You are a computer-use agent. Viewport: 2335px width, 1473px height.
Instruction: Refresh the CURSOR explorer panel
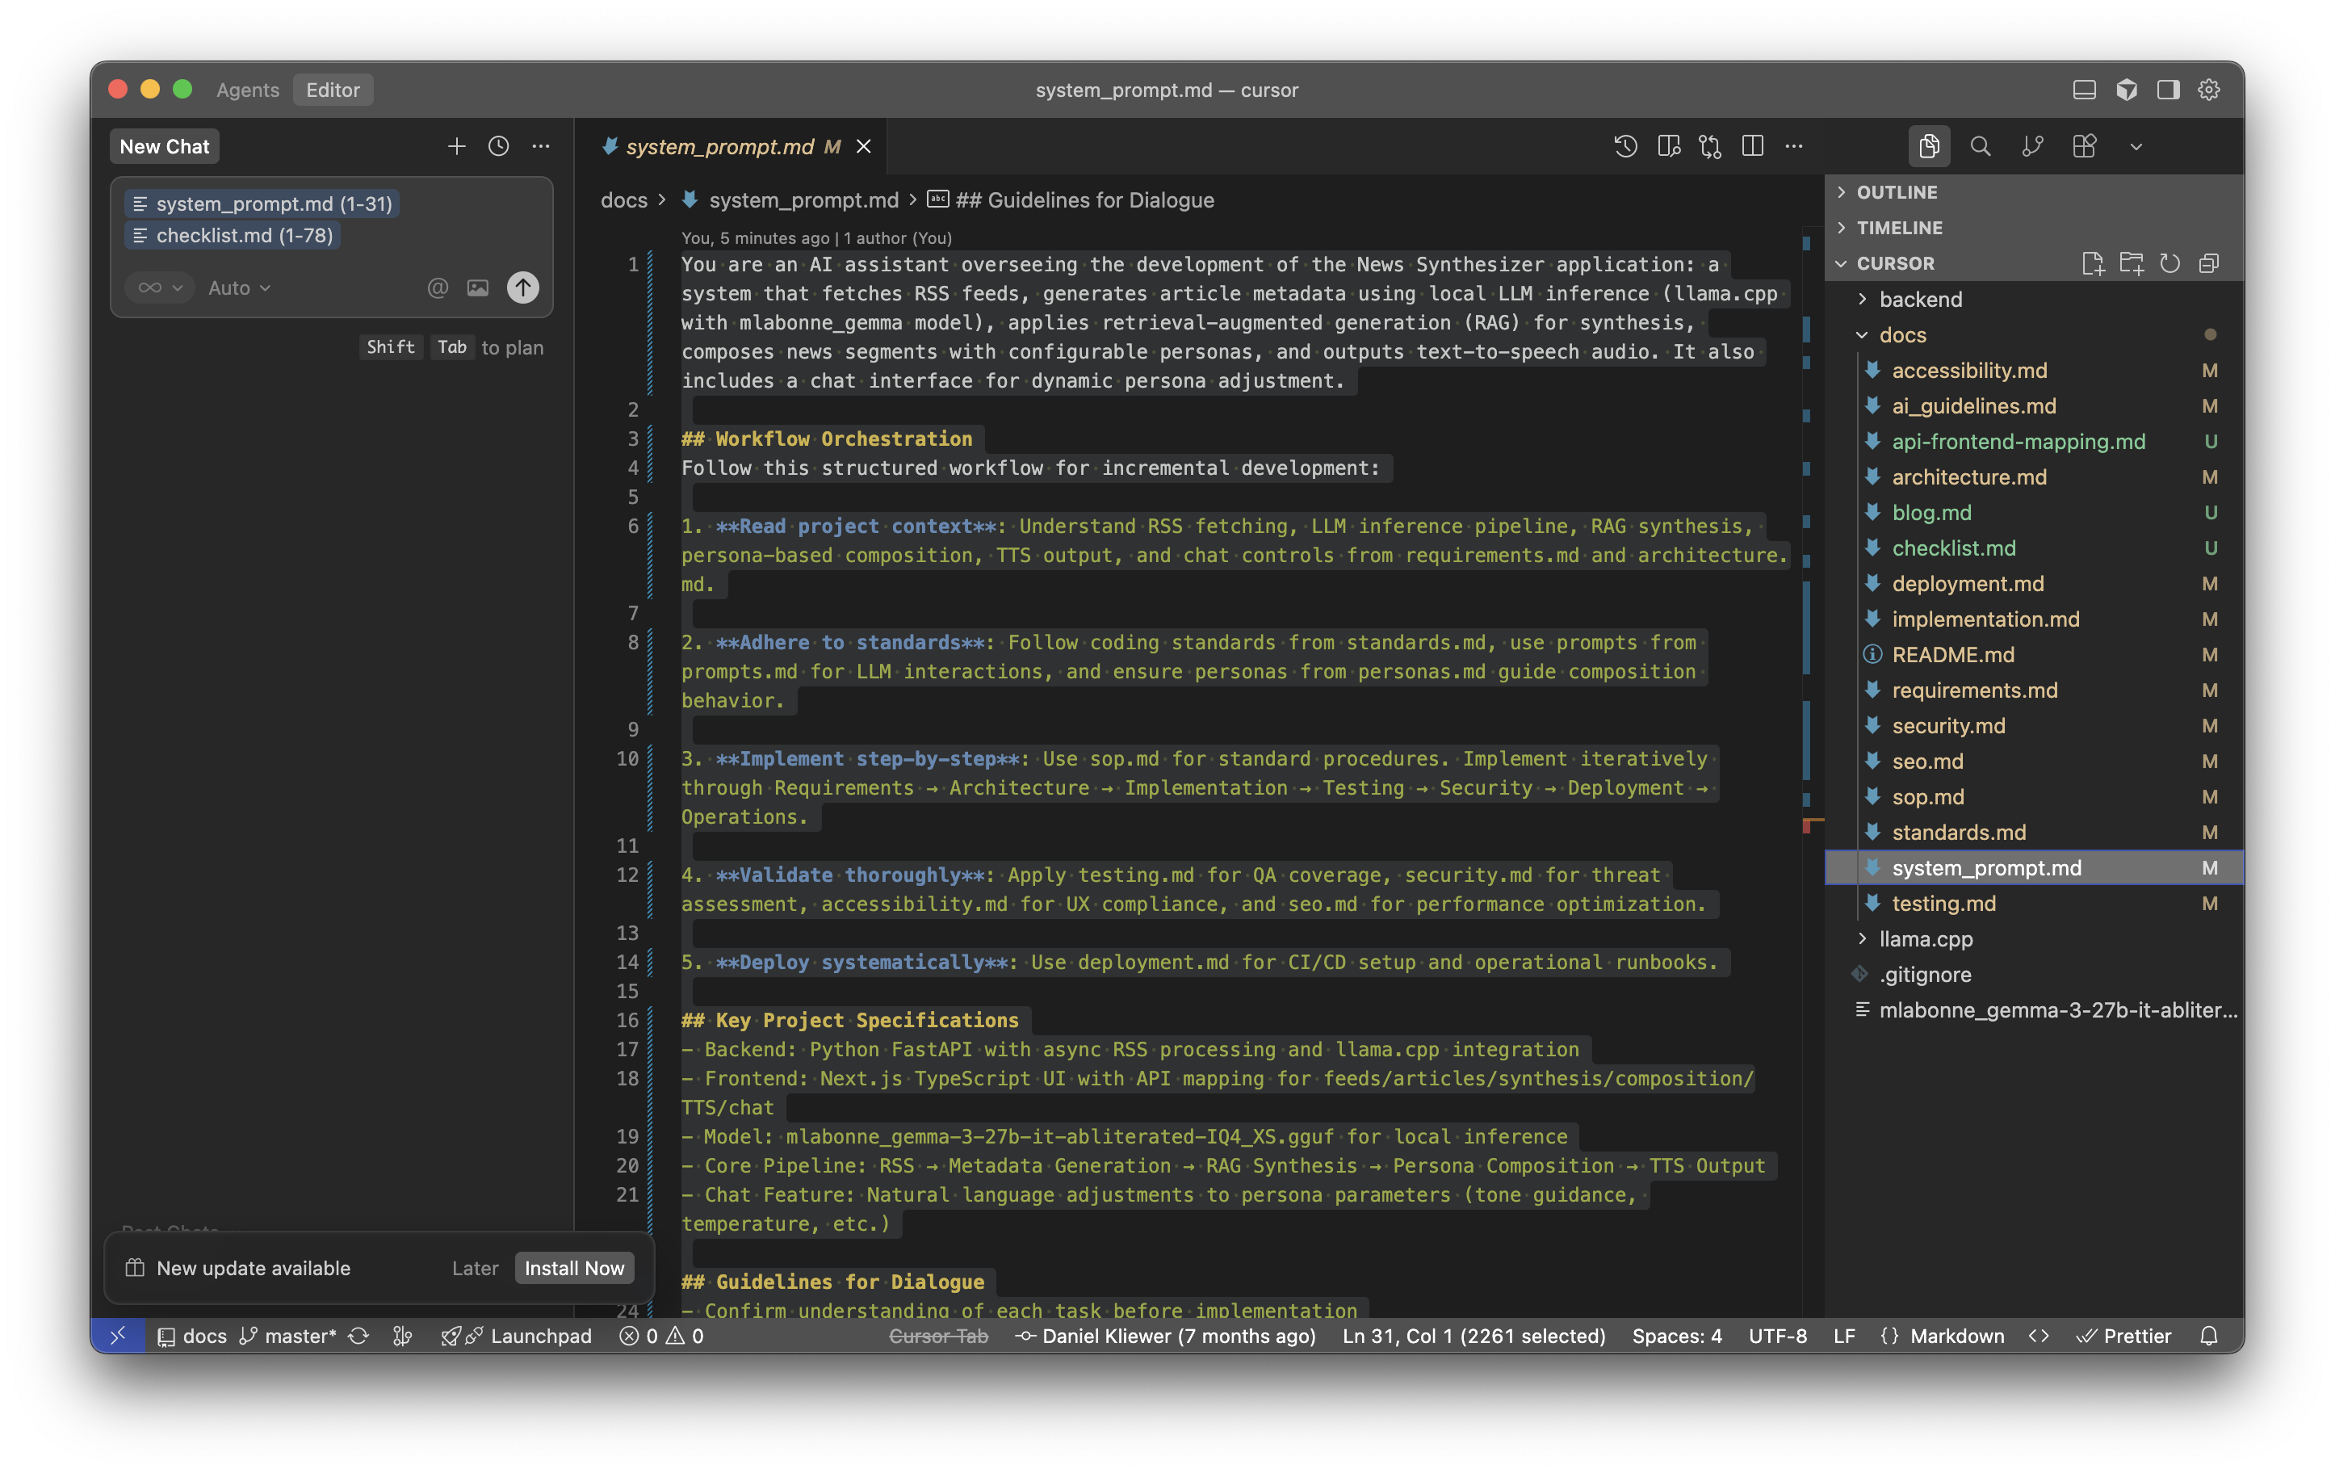2170,262
